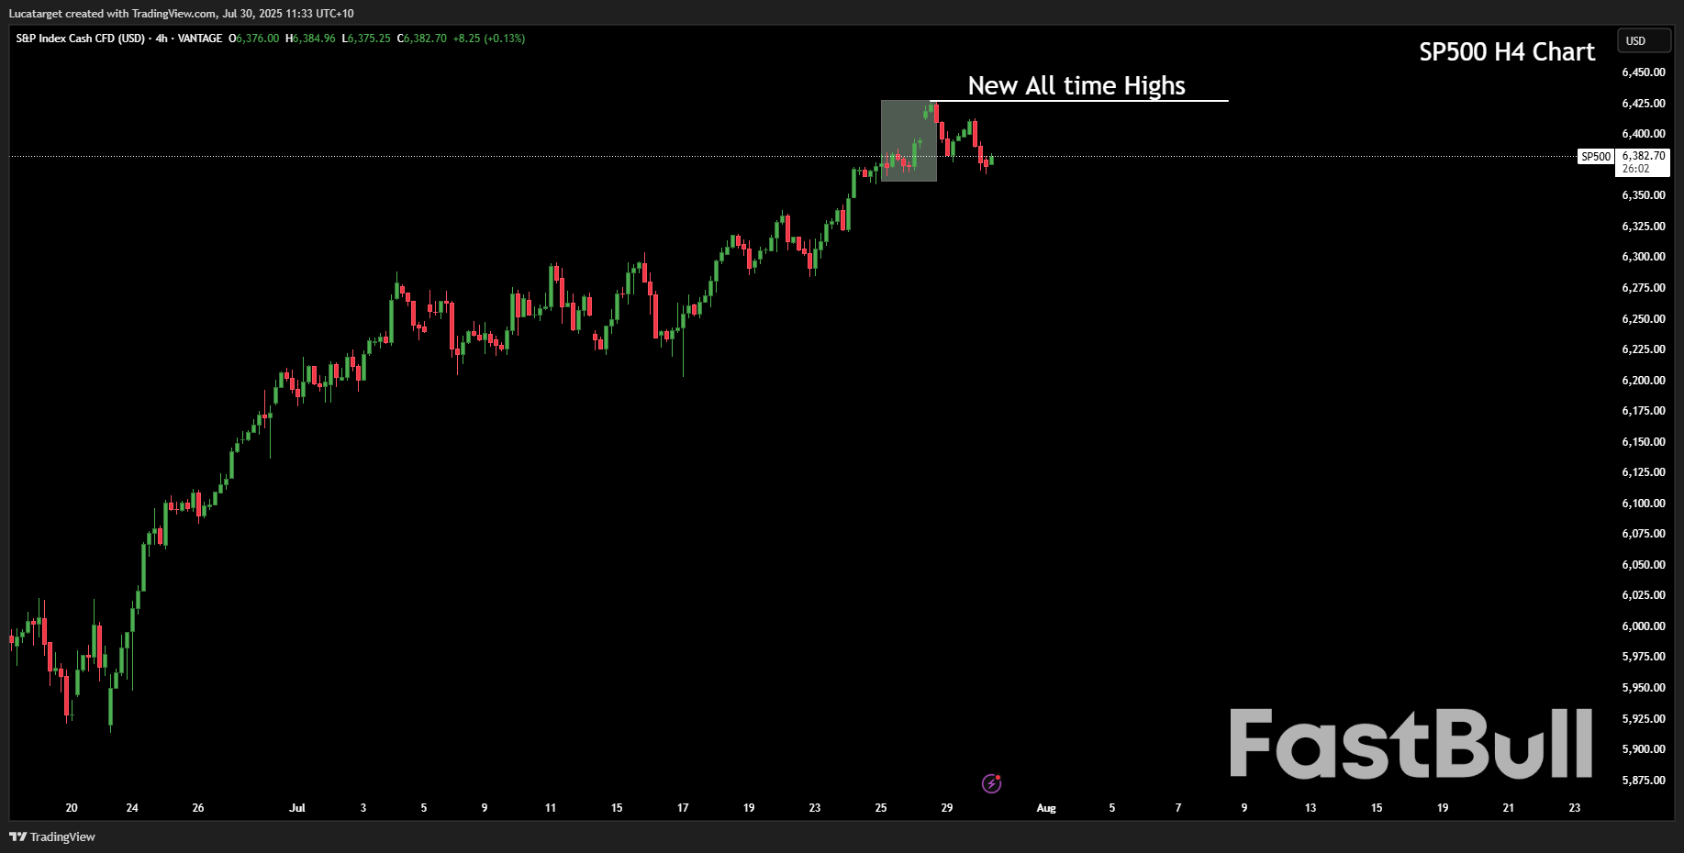The image size is (1684, 853).
Task: Click the close value C6,382.70 in legend
Action: (x=421, y=39)
